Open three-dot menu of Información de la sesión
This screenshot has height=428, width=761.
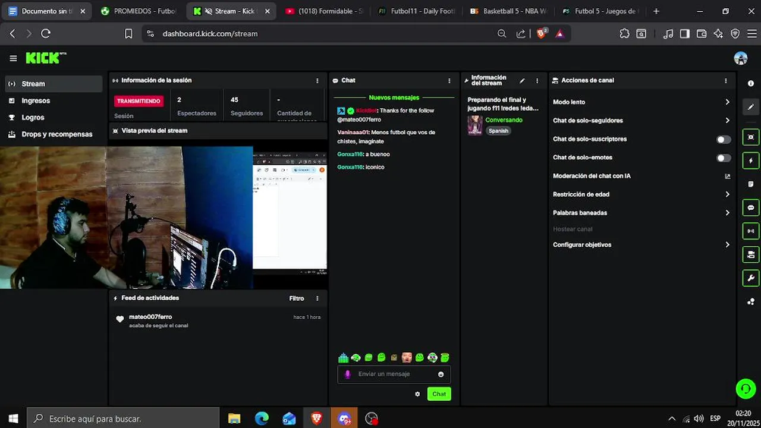pyautogui.click(x=317, y=80)
